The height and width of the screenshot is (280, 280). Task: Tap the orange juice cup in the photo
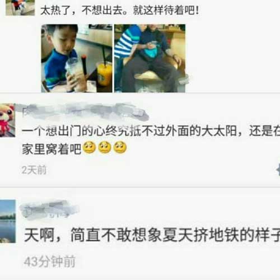click(104, 74)
